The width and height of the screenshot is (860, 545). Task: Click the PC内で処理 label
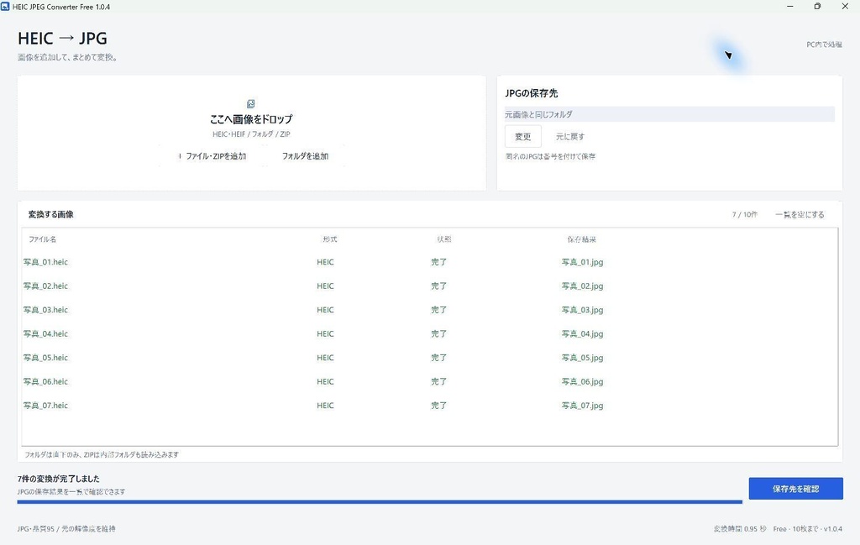pos(824,45)
